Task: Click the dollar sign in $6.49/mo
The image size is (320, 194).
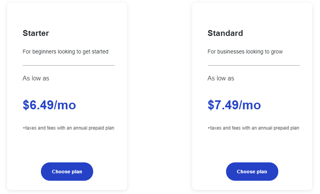Action: (x=26, y=105)
